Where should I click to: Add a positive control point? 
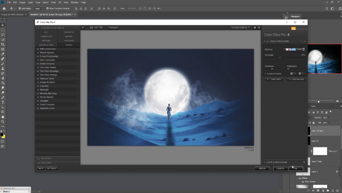pos(293,74)
